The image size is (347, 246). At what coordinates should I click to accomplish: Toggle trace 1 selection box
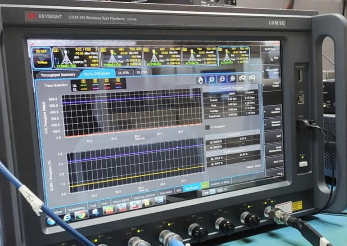click(x=83, y=81)
